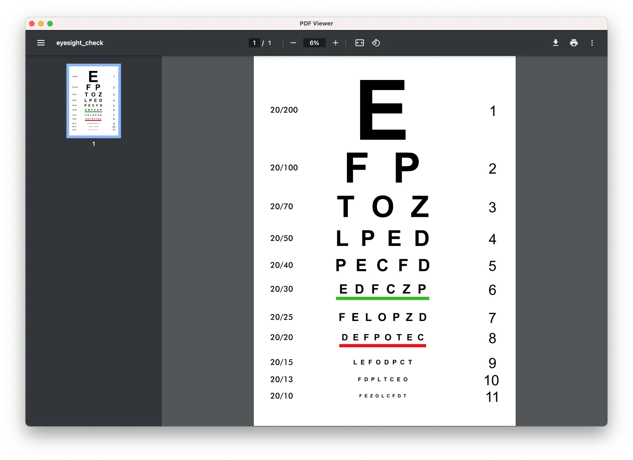The height and width of the screenshot is (460, 633).
Task: Click the fit to page icon
Action: click(x=360, y=43)
